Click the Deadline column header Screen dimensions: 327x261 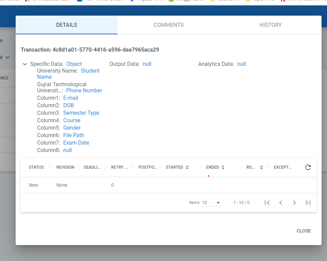92,167
